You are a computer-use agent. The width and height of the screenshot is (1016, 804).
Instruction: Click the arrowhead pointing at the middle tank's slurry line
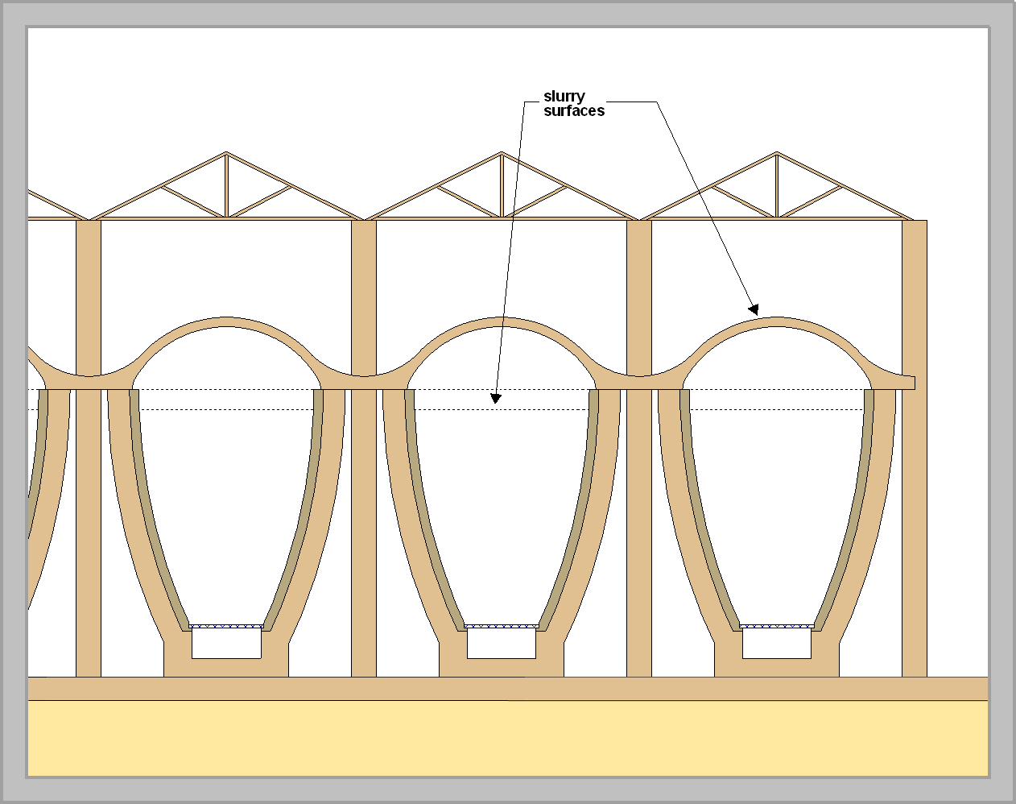click(496, 397)
